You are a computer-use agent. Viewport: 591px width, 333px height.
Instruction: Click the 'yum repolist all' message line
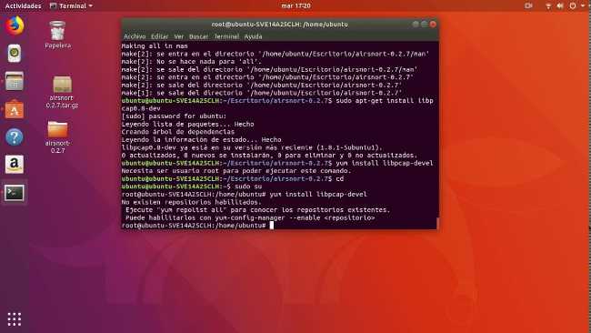coord(258,210)
